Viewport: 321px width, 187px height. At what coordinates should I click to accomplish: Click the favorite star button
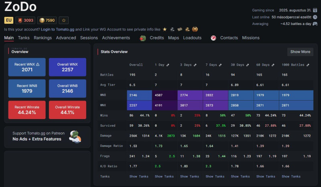[63, 20]
